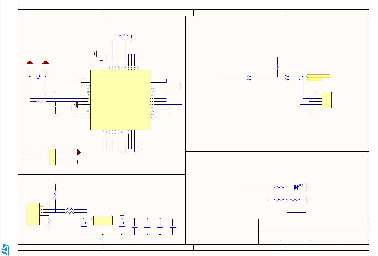
Task: Select the vertical pull-up resistor near yellow ports
Action: 277,67
